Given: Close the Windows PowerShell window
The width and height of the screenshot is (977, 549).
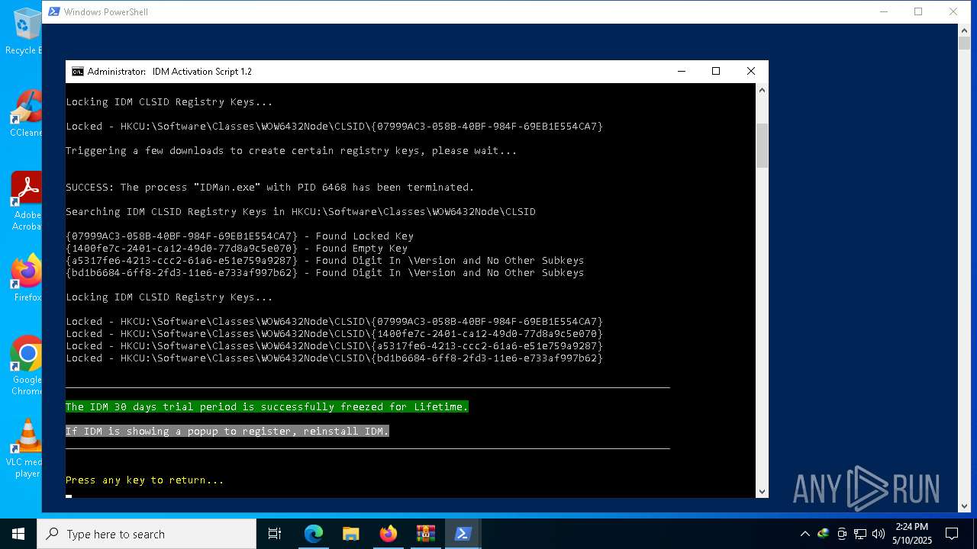Looking at the screenshot, I should [x=953, y=11].
